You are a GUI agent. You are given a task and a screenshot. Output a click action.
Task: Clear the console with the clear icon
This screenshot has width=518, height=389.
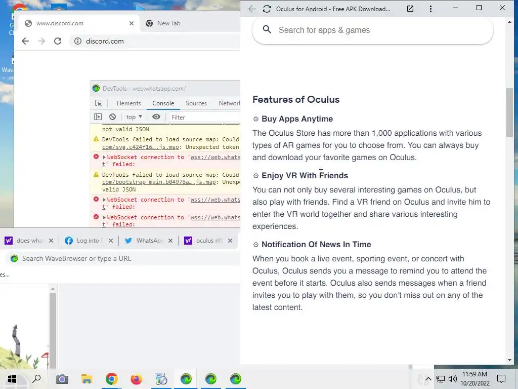(113, 117)
